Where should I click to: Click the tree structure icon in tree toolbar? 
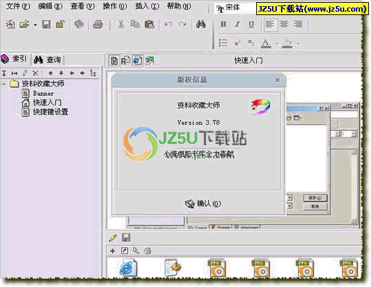tap(93, 73)
